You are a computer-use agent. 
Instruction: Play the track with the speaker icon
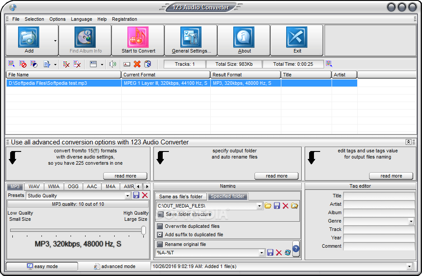point(112,64)
